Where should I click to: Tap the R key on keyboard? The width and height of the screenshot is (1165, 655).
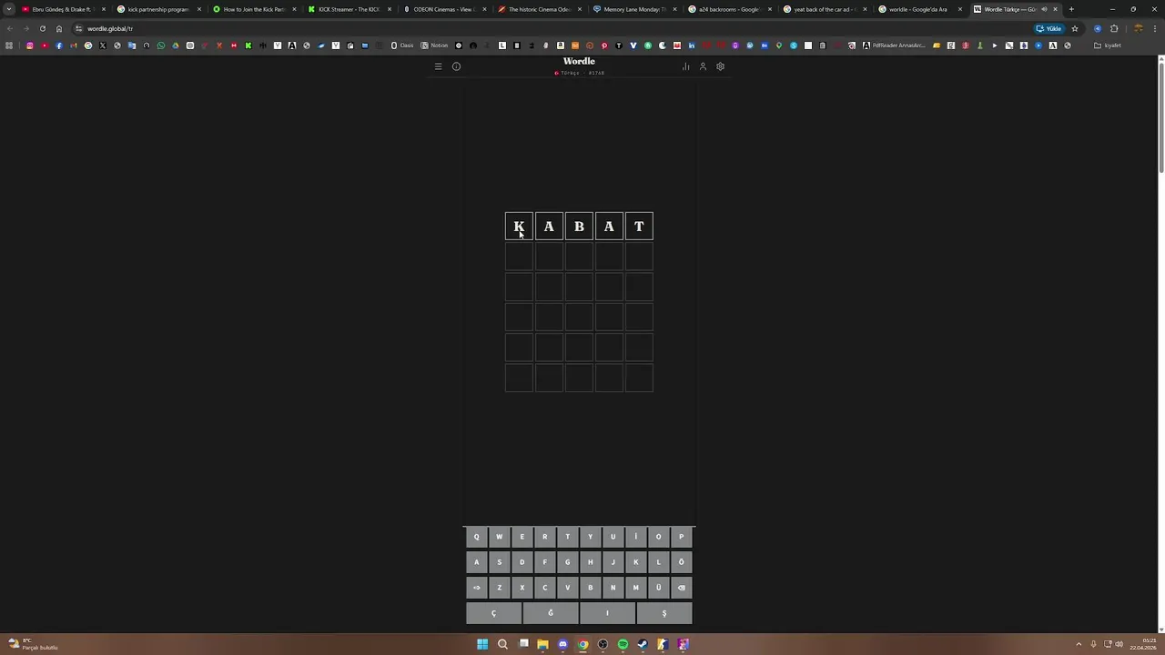coord(544,537)
